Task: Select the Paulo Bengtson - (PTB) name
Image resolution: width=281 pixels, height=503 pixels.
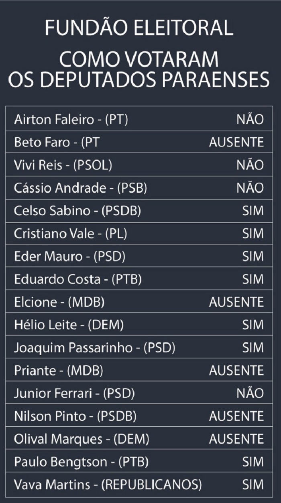Action: (81, 462)
